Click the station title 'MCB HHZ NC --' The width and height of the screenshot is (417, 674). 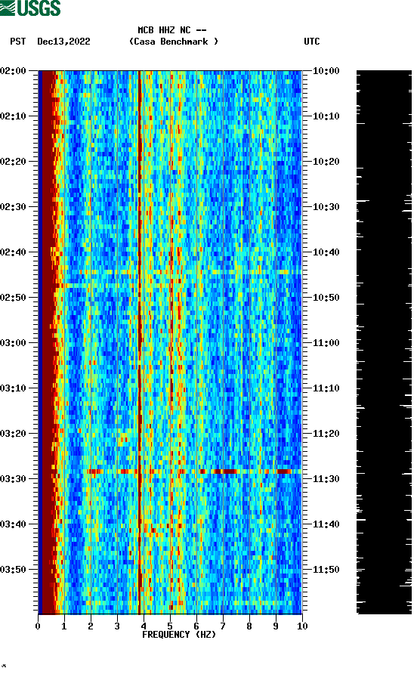point(172,30)
